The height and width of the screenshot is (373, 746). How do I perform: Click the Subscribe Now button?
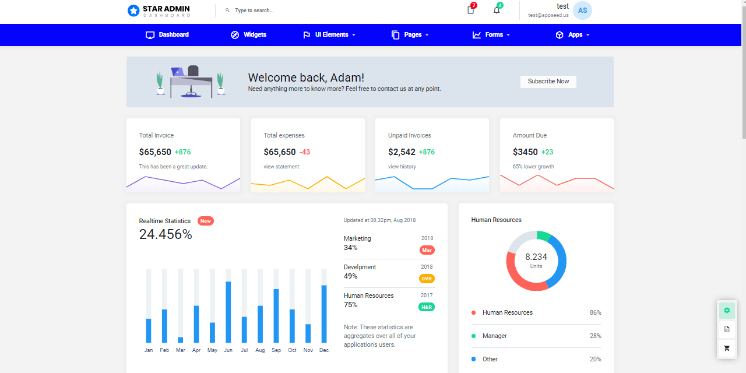click(548, 82)
